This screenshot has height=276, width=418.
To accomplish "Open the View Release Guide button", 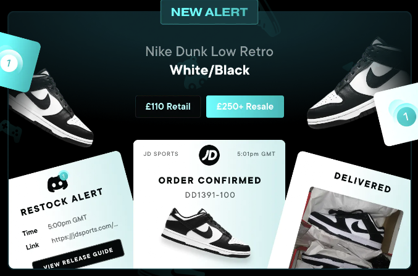I will (x=78, y=258).
